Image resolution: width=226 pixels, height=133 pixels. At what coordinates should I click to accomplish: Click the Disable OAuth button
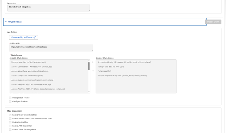click(x=213, y=22)
